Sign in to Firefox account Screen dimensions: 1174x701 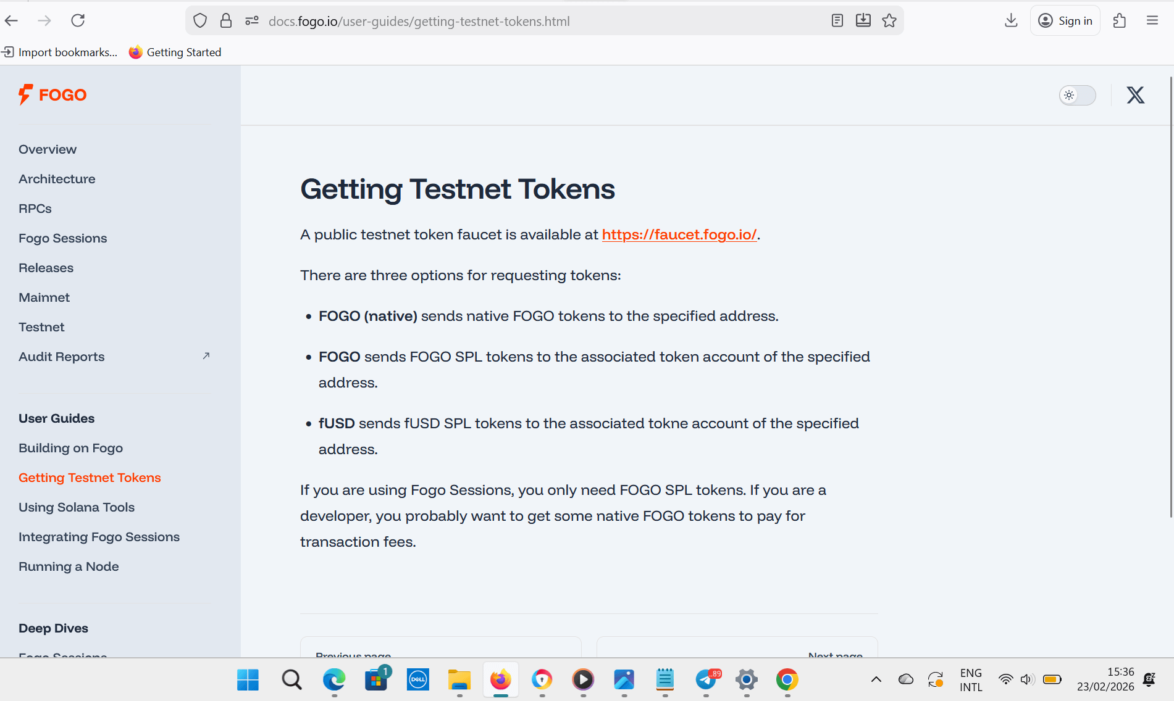tap(1065, 21)
